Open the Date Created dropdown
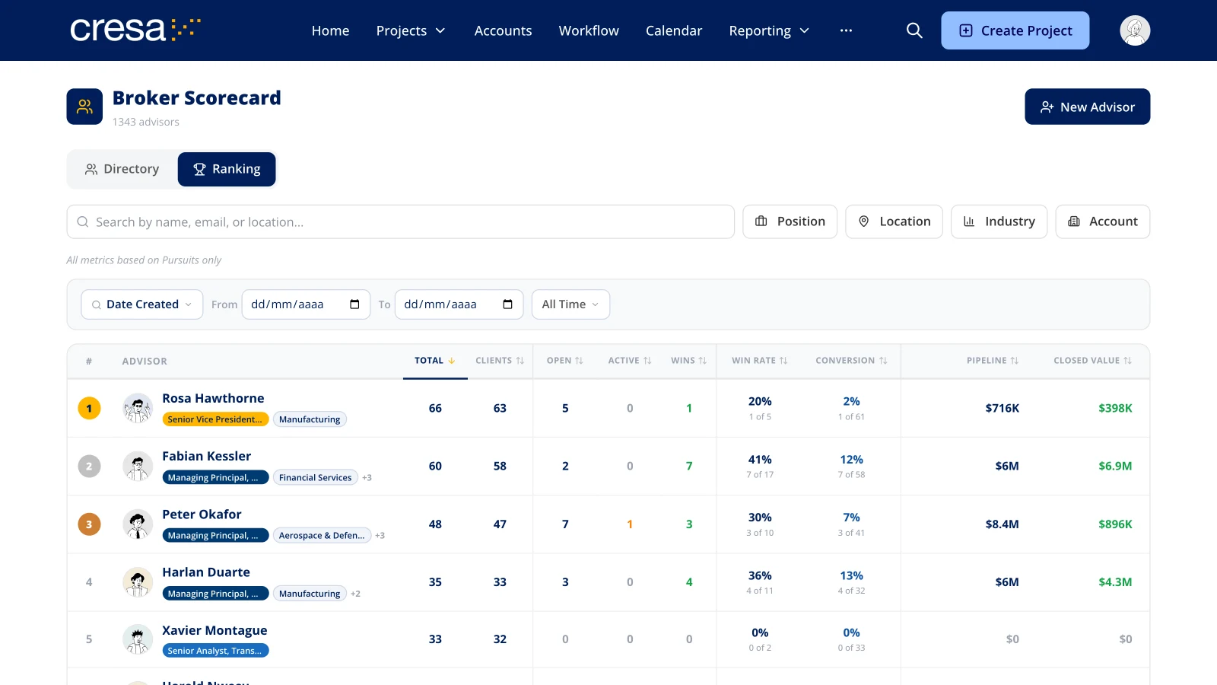 tap(142, 304)
